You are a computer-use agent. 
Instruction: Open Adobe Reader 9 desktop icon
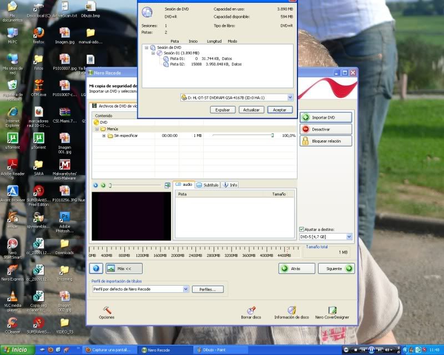click(12, 170)
